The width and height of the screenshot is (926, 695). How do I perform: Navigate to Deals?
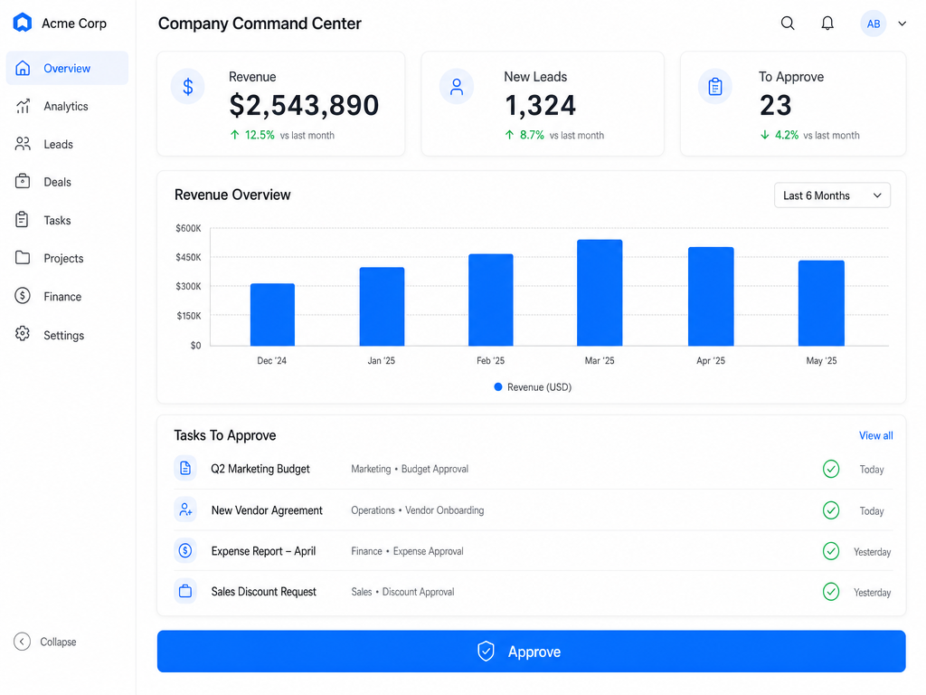pyautogui.click(x=67, y=182)
